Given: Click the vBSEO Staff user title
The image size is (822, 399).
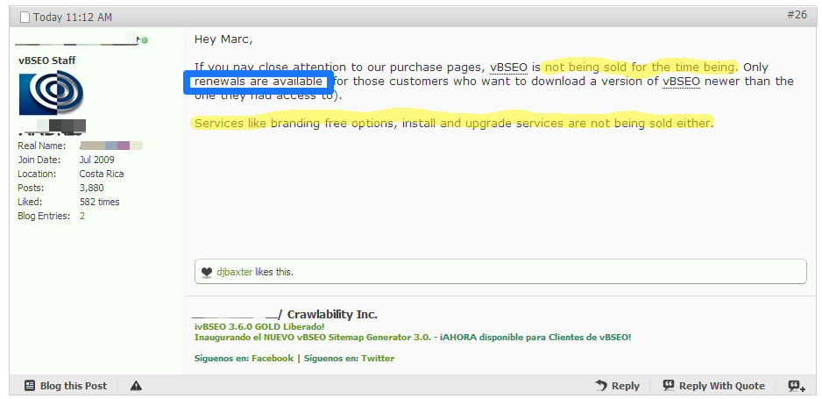Looking at the screenshot, I should [x=47, y=61].
